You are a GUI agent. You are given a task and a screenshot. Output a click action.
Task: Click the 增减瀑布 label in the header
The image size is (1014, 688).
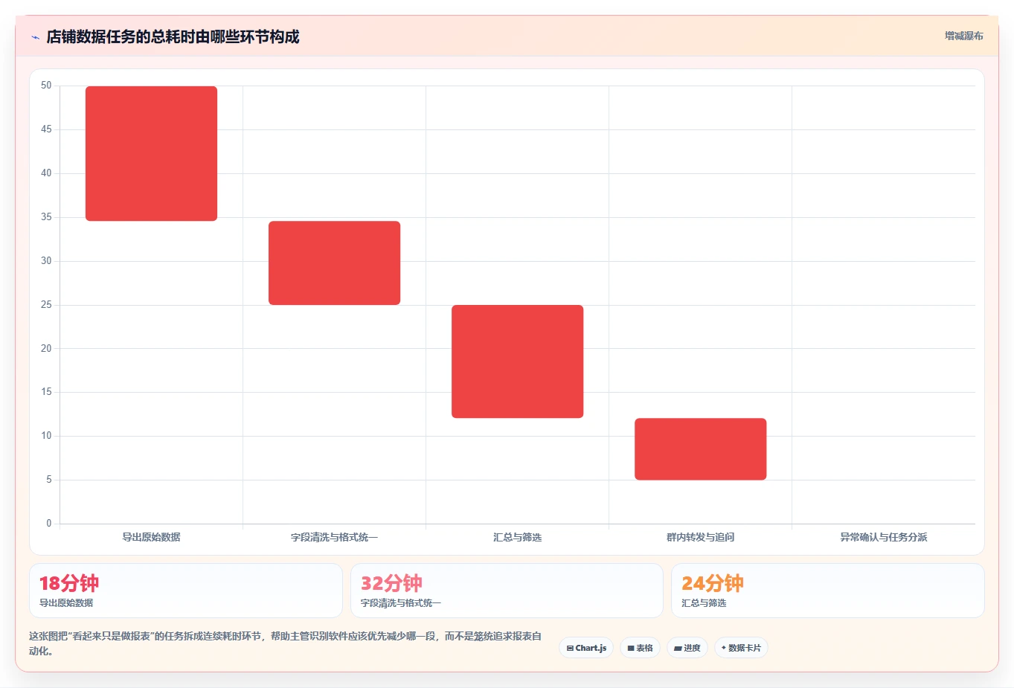click(963, 36)
